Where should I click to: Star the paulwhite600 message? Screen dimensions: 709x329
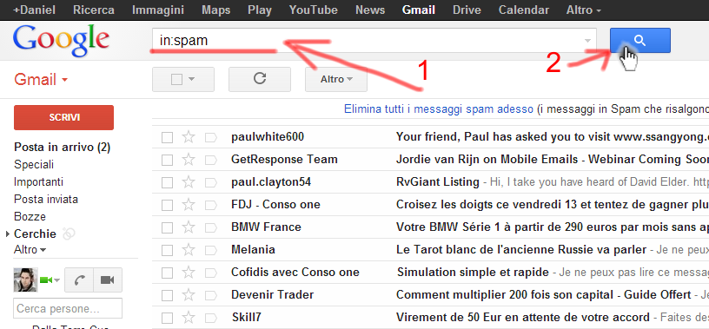pyautogui.click(x=188, y=137)
